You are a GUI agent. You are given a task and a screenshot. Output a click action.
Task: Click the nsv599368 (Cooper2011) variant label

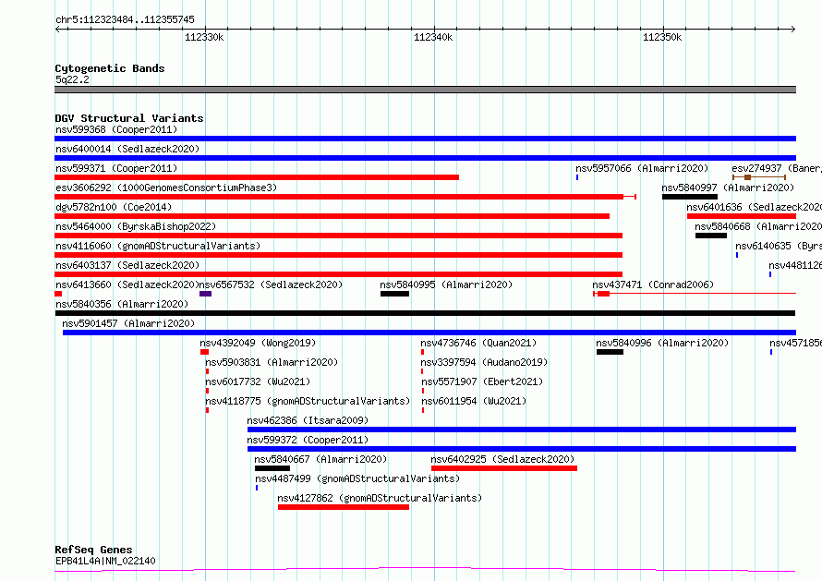(116, 129)
